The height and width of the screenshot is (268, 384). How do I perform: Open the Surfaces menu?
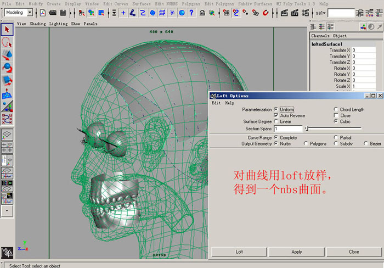click(142, 4)
